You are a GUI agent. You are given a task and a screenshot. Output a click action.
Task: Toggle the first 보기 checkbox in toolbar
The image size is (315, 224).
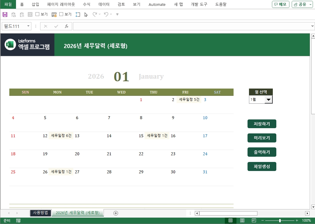(38, 14)
